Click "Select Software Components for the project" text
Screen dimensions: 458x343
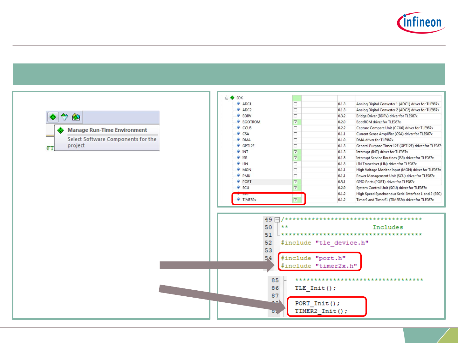click(112, 142)
